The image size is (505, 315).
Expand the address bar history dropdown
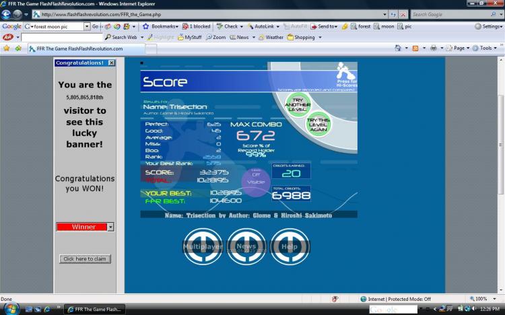click(x=384, y=15)
